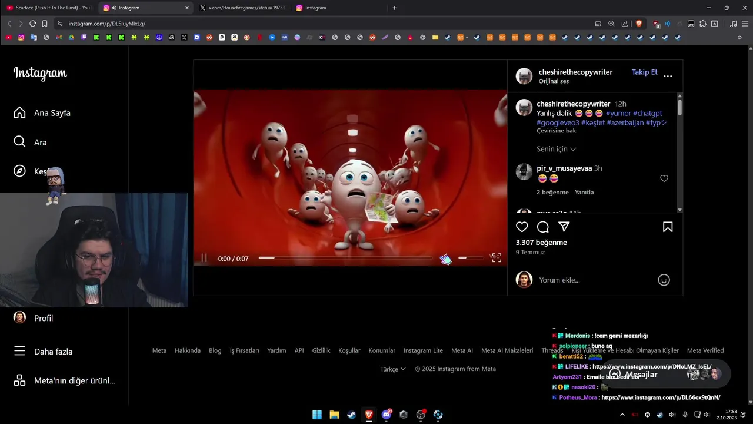Viewport: 753px width, 424px height.
Task: Open the #googleveo3 hashtag
Action: click(558, 122)
